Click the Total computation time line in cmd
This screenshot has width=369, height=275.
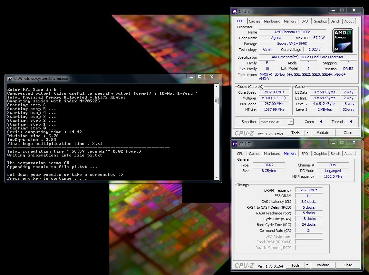pos(74,151)
